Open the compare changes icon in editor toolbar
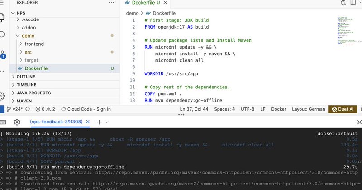This screenshot has width=362, height=190. [x=343, y=3]
